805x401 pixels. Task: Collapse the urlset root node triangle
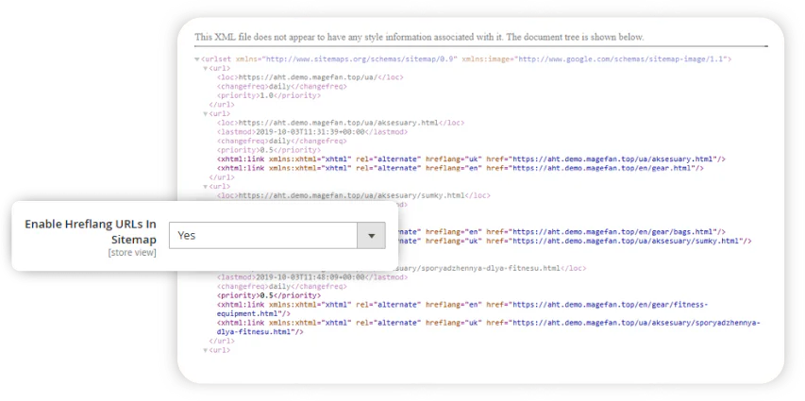click(197, 59)
